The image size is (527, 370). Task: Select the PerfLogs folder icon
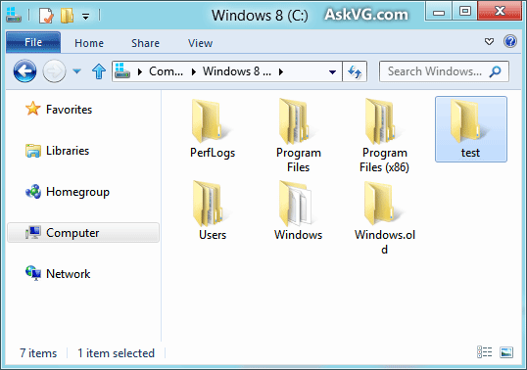pyautogui.click(x=211, y=121)
